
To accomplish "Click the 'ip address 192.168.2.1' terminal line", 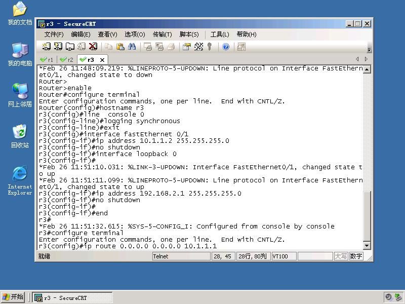I will point(140,194).
